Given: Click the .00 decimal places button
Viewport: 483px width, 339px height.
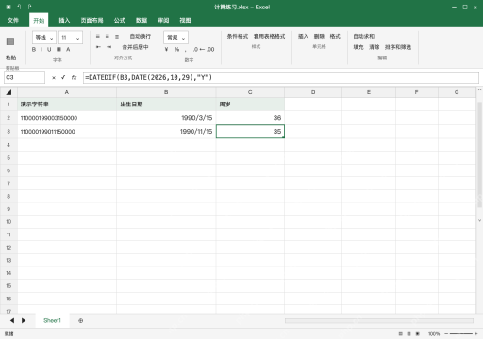Looking at the screenshot, I should [210, 49].
